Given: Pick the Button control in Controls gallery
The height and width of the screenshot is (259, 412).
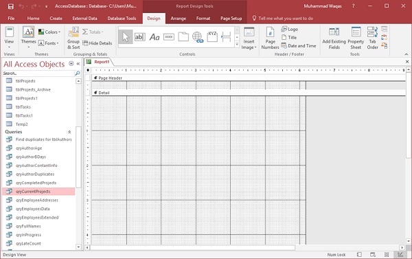Looking at the screenshot, I should click(169, 37).
